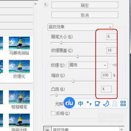Click the 纹理覆盖 value field
The height and width of the screenshot is (131, 131).
(x=111, y=50)
